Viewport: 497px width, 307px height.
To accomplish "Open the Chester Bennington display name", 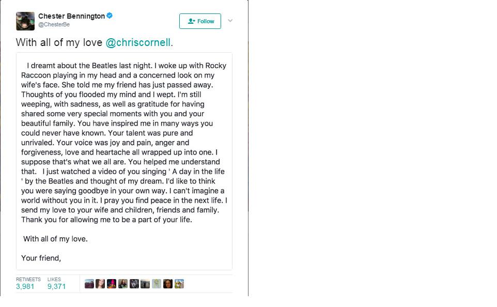I will tap(72, 16).
